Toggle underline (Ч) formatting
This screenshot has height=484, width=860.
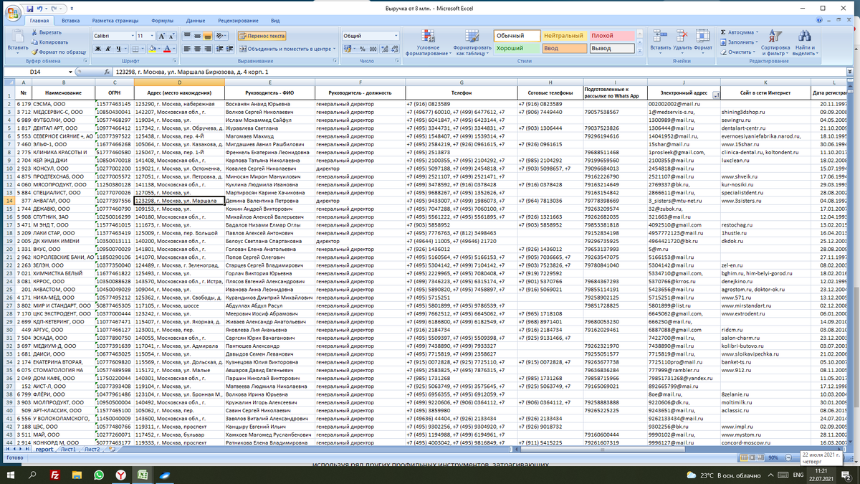[118, 49]
